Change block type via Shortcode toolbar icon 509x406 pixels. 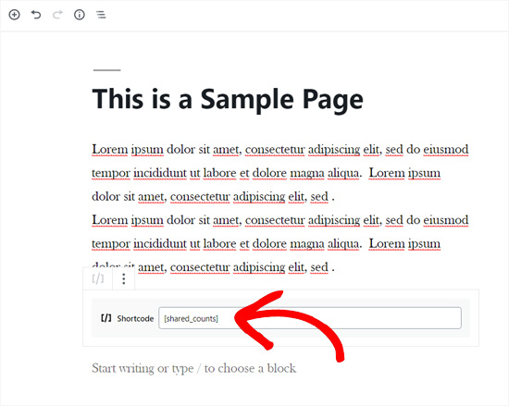click(x=98, y=278)
